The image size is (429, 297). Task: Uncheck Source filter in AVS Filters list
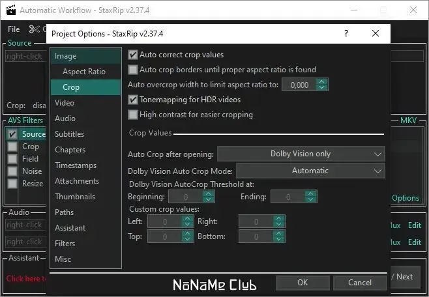click(12, 134)
